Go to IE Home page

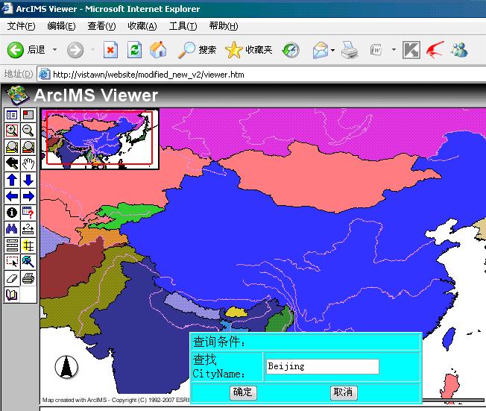158,50
